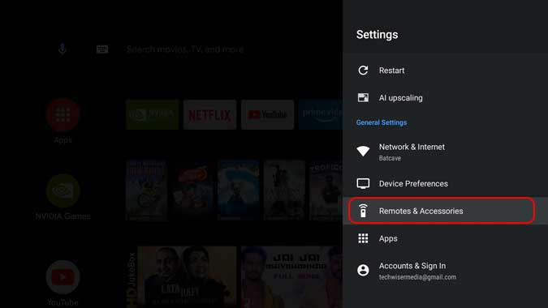The image size is (548, 308).
Task: Open the first NVIDIA Games row poster
Action: pyautogui.click(x=147, y=190)
